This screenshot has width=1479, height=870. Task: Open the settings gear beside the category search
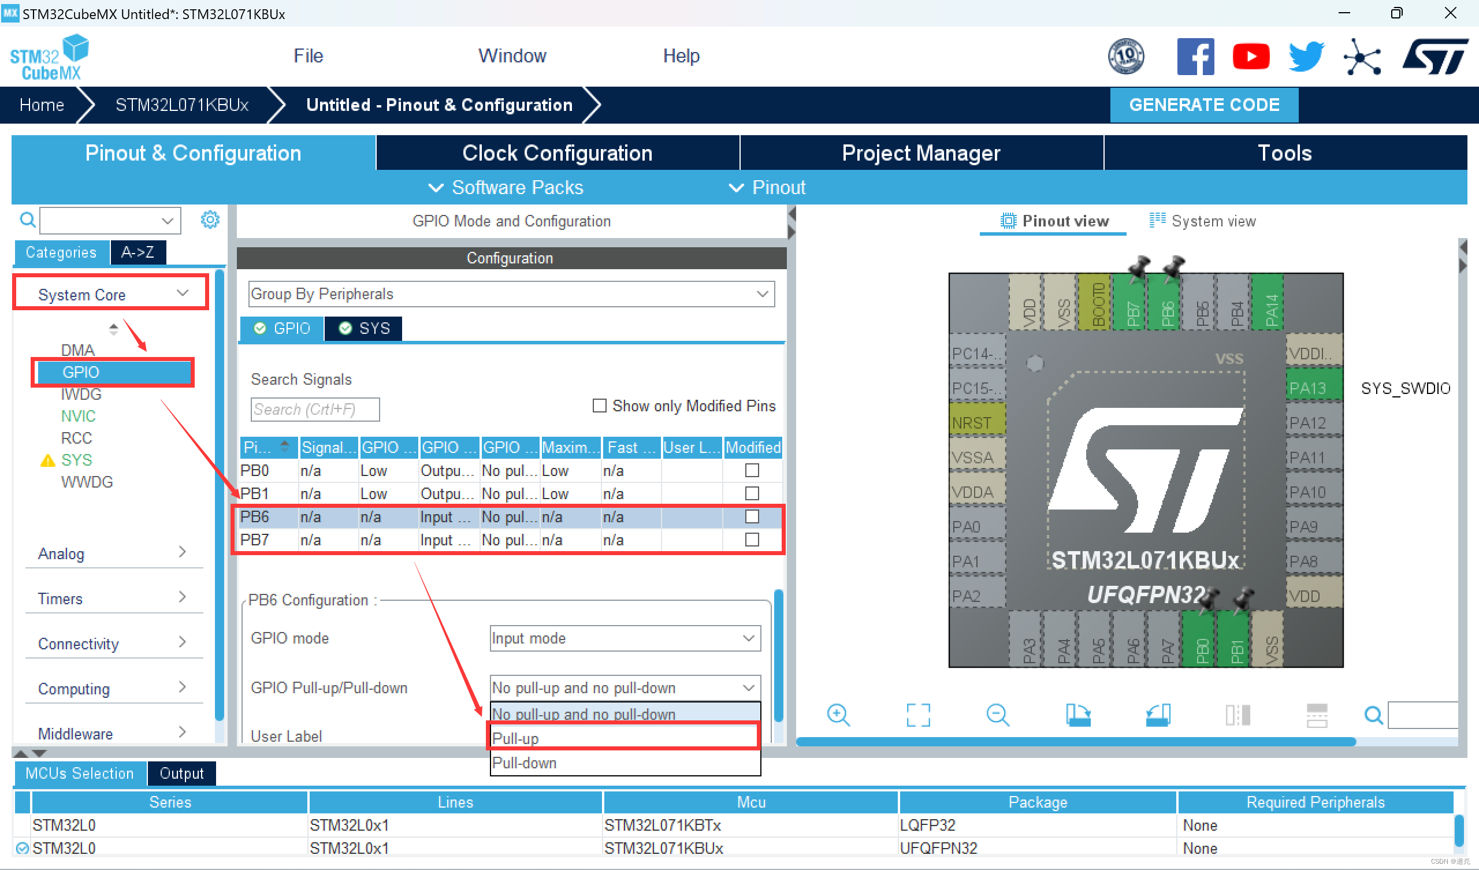210,220
